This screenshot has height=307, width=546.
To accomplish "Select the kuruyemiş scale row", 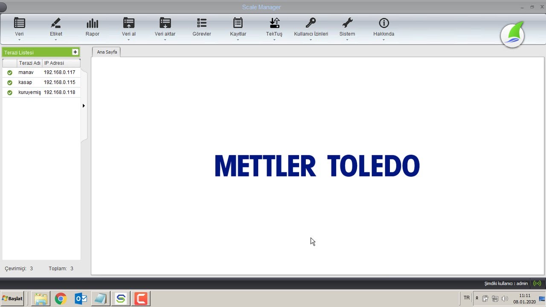I will pos(41,93).
